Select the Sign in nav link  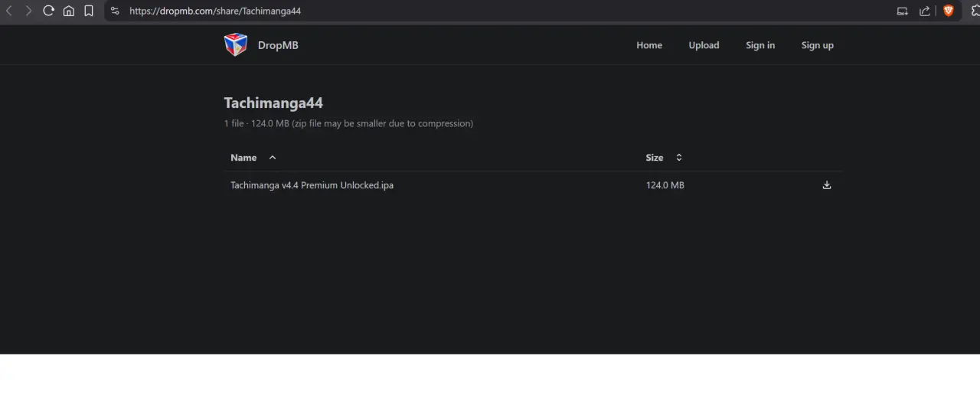[x=760, y=45]
